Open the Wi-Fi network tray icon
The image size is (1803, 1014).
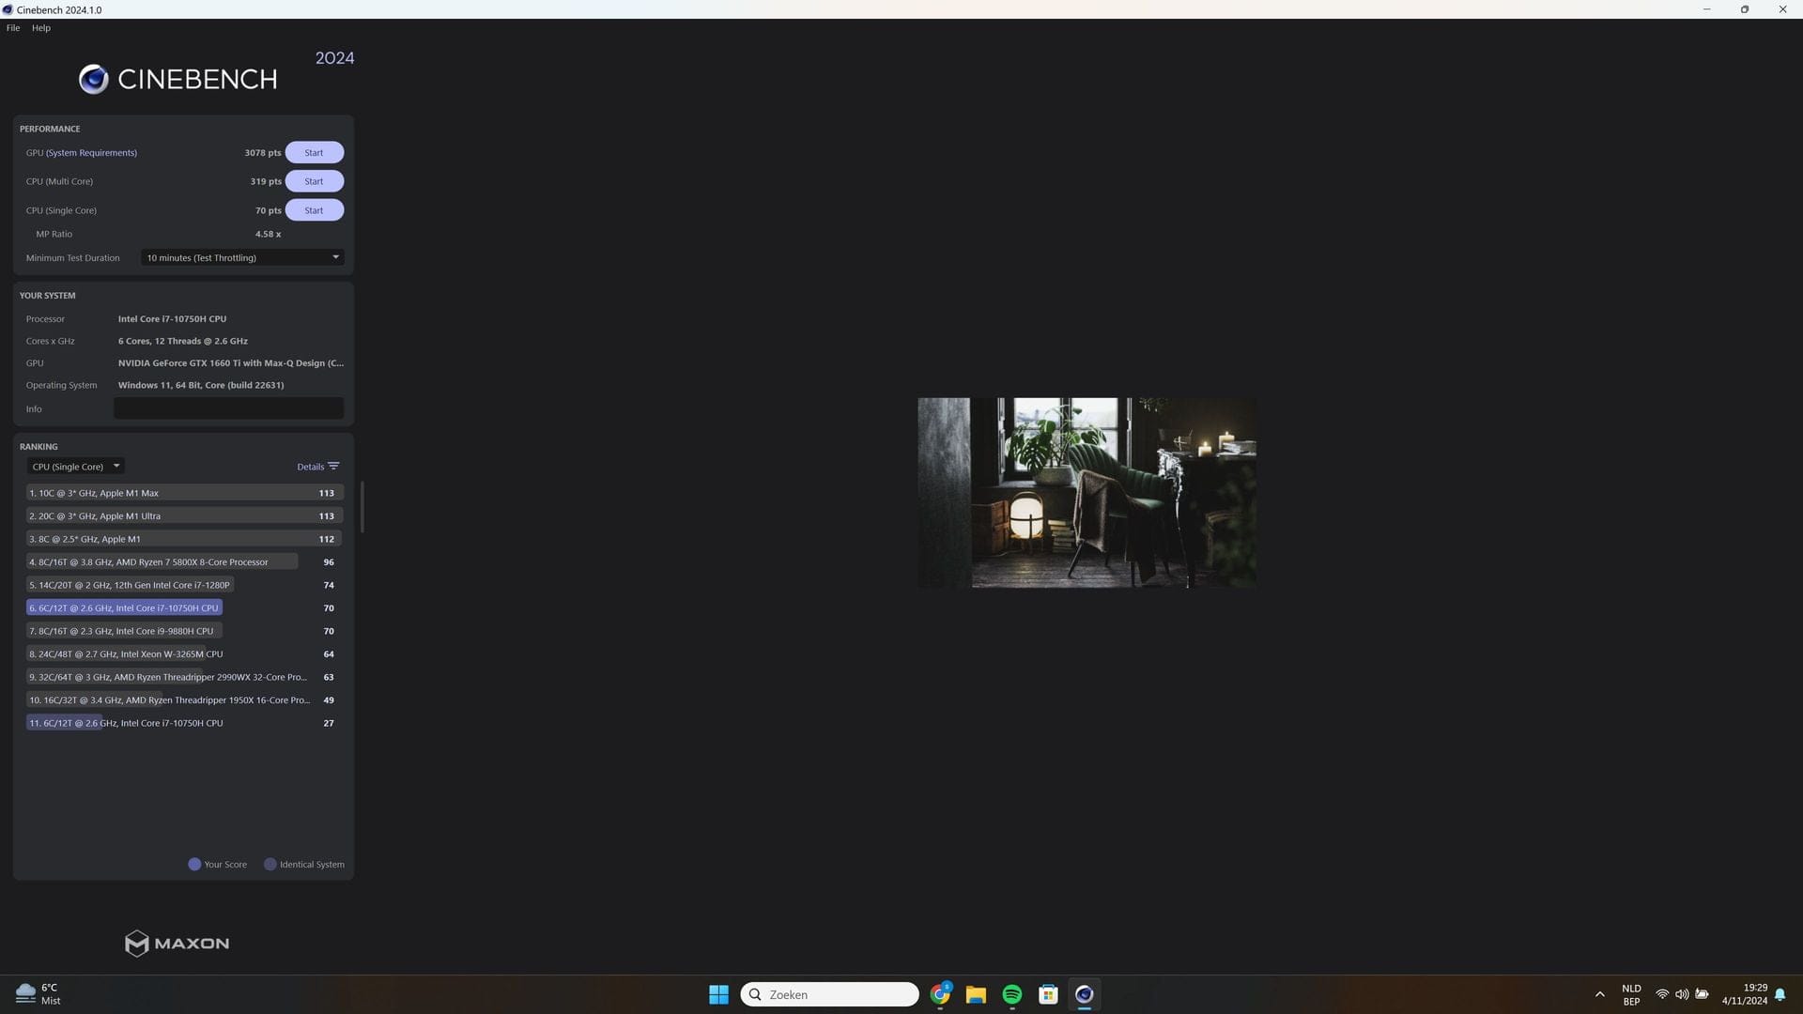click(1662, 994)
